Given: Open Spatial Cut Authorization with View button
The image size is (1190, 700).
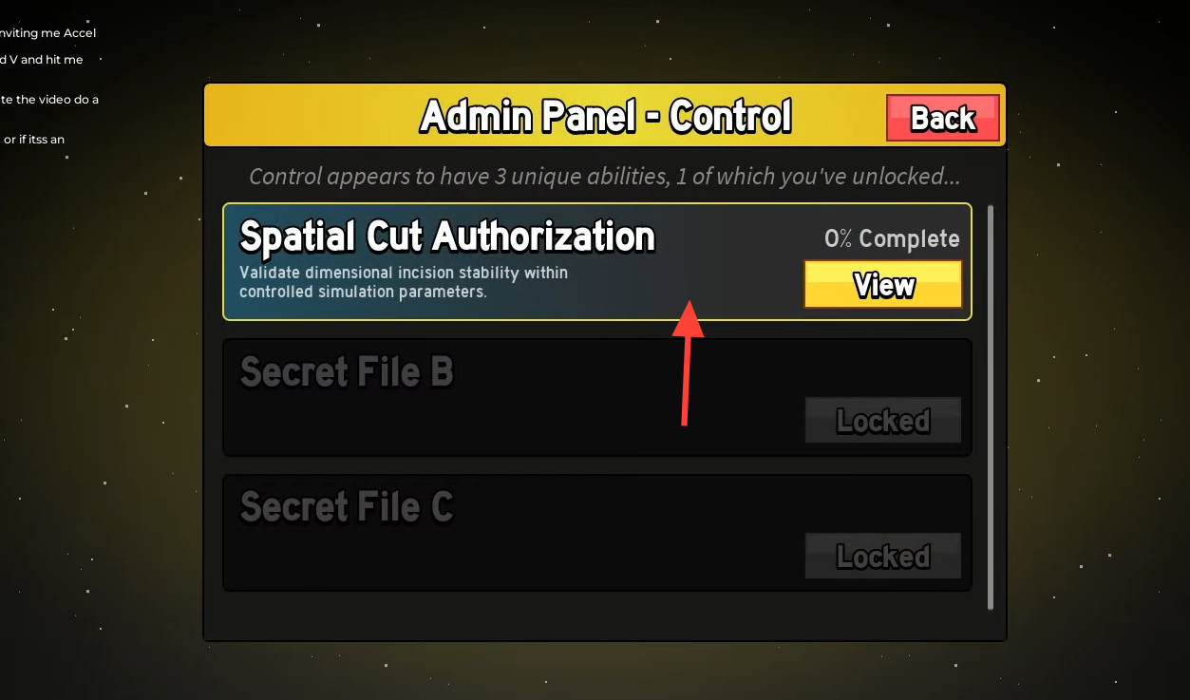Looking at the screenshot, I should point(883,285).
